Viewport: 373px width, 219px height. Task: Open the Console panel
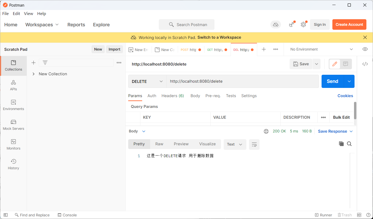click(67, 215)
